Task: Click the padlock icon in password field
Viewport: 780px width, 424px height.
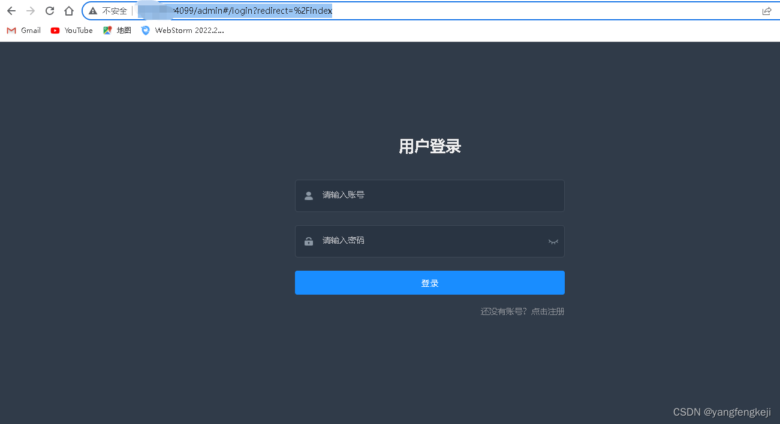Action: click(x=308, y=241)
